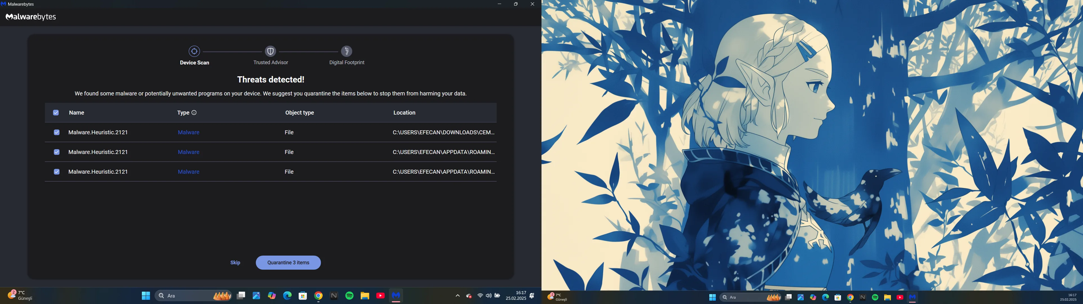Screen dimensions: 1083x304
Task: Toggle the select-all checkbox in table header
Action: pos(56,113)
